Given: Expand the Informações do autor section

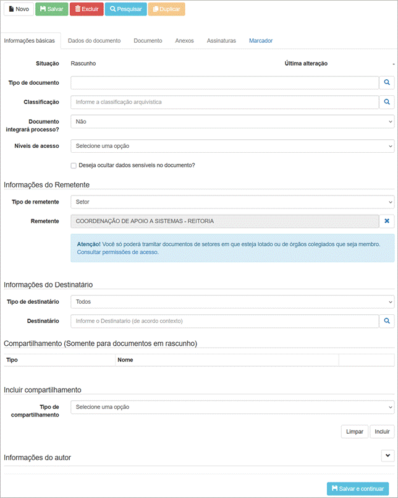Looking at the screenshot, I should [387, 455].
